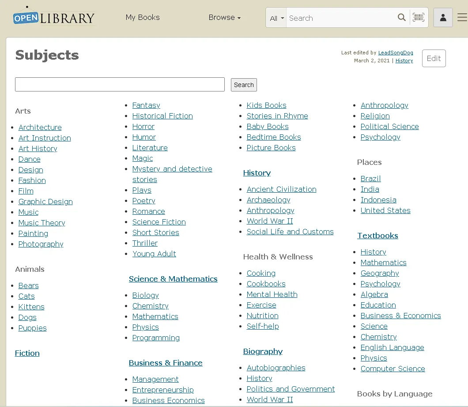Click the Open Library logo
This screenshot has height=407, width=468.
click(x=54, y=17)
